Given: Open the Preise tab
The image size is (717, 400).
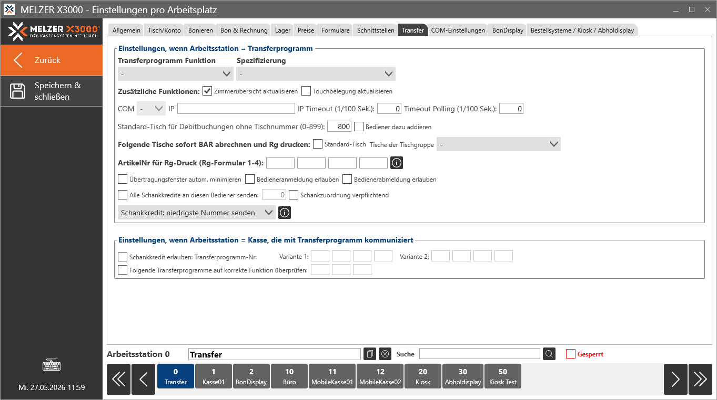Looking at the screenshot, I should (x=306, y=30).
